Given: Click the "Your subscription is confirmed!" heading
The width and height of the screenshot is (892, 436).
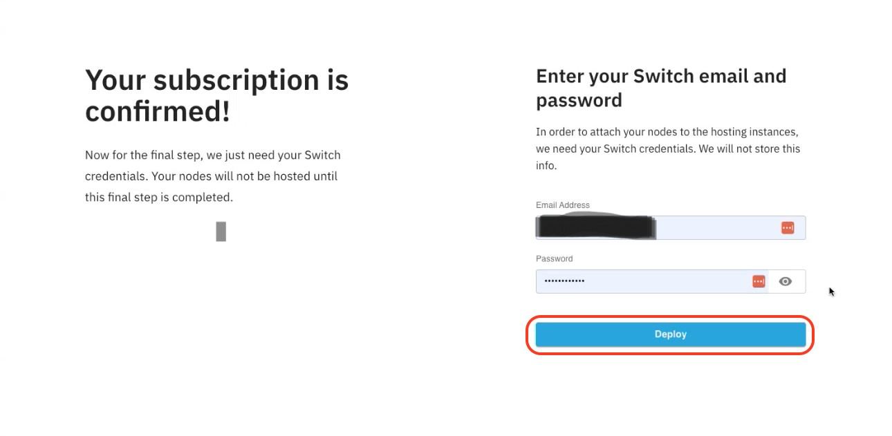Looking at the screenshot, I should point(216,95).
